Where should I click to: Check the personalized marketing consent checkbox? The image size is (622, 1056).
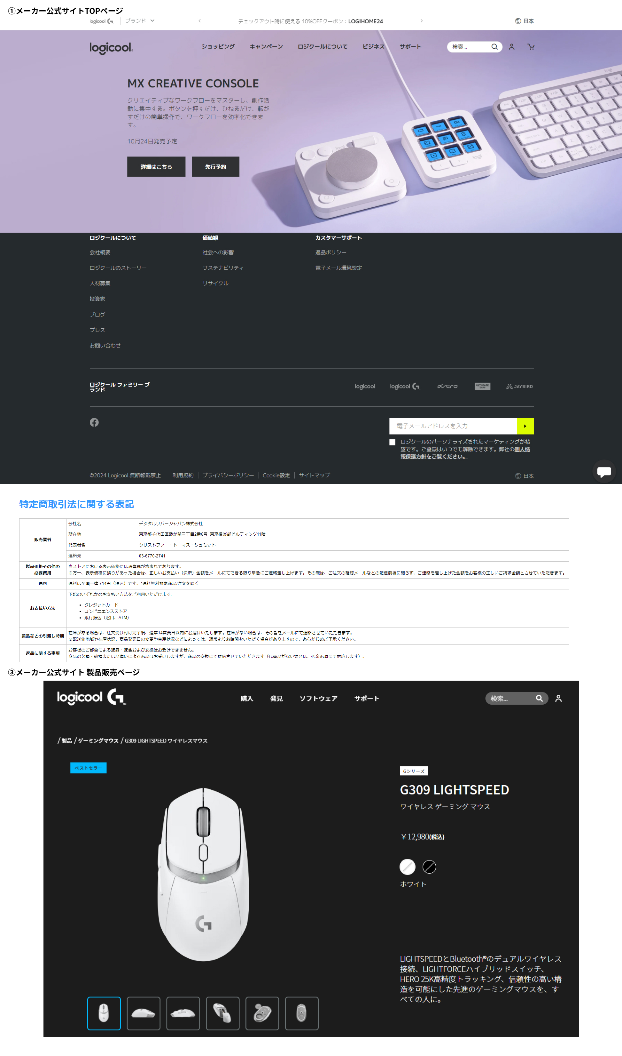[x=392, y=442]
